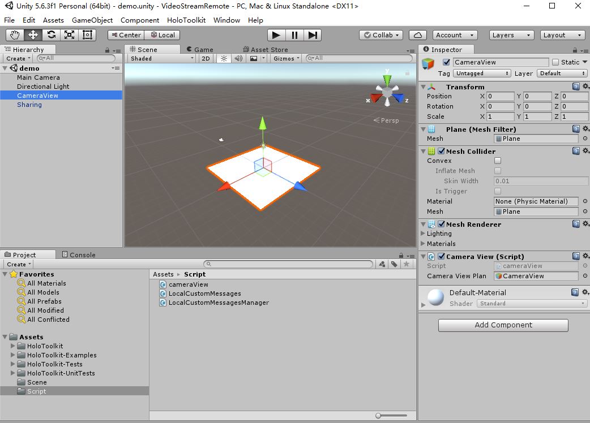Open Hierarchy Create button

tap(18, 59)
